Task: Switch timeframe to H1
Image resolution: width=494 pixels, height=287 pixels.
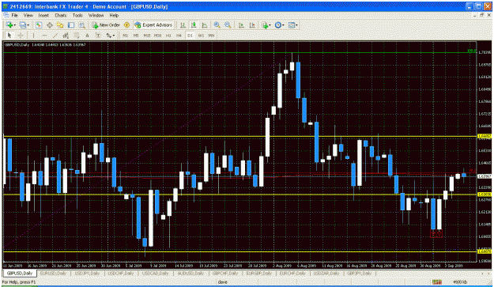Action: (x=168, y=36)
